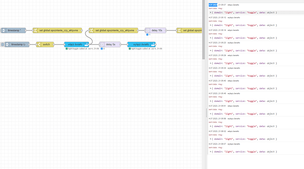
Task: Select the 'delay 10s' node
Action: tap(156, 30)
